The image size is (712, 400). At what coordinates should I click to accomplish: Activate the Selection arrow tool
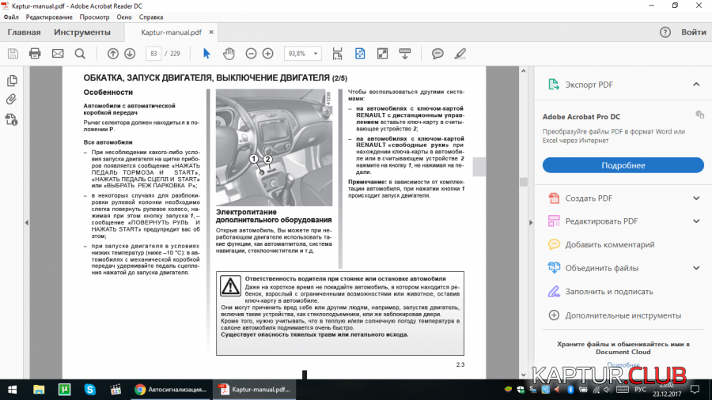(x=206, y=54)
